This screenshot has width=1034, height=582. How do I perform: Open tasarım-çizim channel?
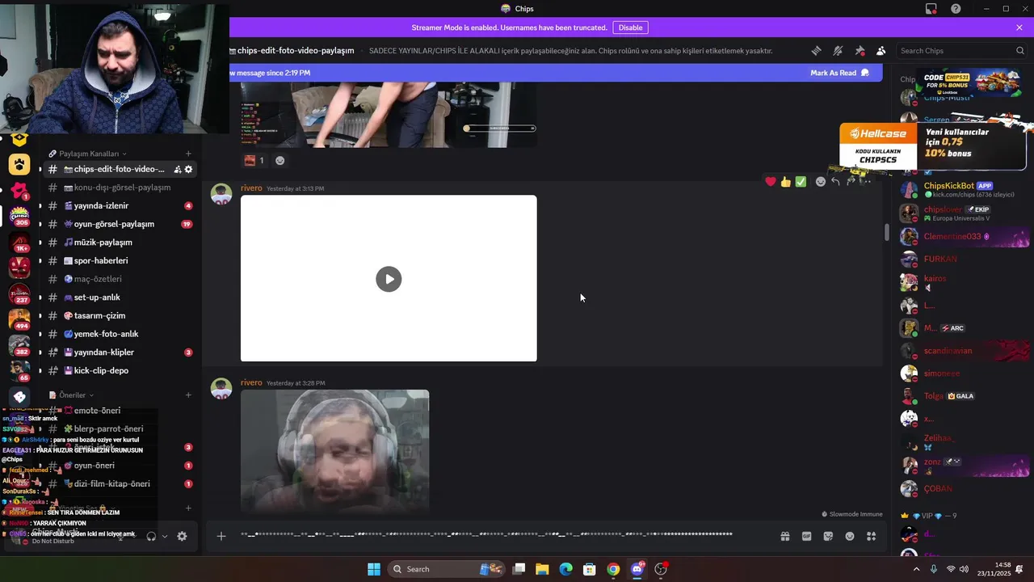tap(119, 315)
